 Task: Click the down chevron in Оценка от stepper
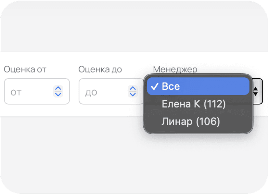(58, 94)
